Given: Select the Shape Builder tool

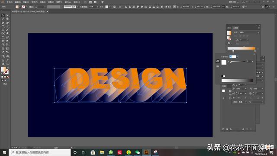Looking at the screenshot, I should pos(3,45).
